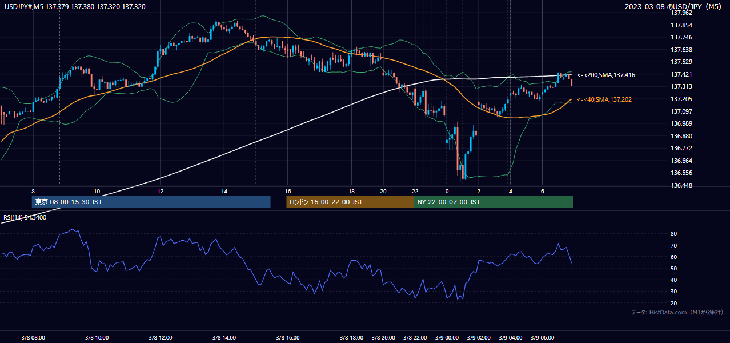Click the 3/9 02:00 date label

(479, 337)
